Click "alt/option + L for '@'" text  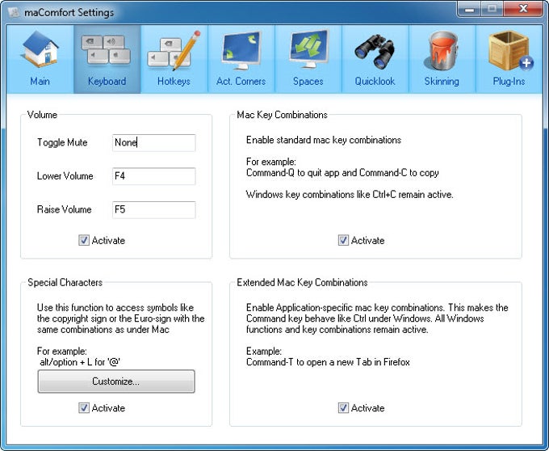click(x=80, y=362)
